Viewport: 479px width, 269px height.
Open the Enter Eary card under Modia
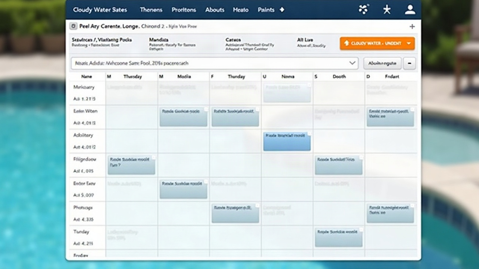click(x=183, y=189)
